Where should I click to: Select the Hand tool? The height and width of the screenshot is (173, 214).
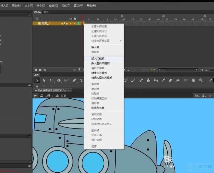tap(193, 80)
